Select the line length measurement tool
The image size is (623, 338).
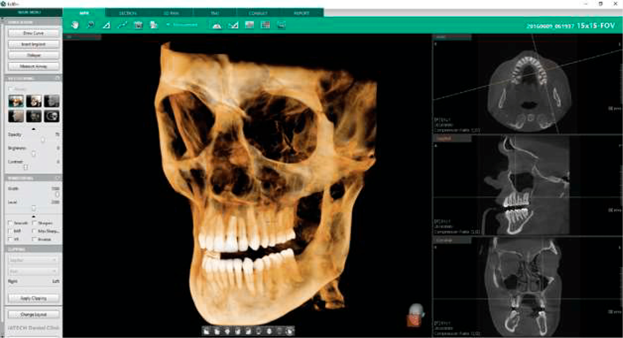pos(122,25)
